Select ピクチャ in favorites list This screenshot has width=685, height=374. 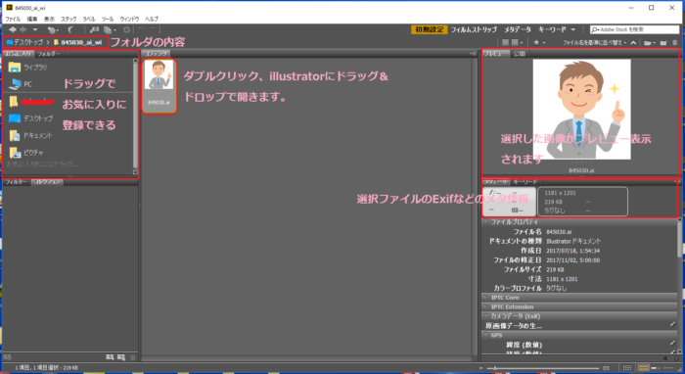coord(26,153)
